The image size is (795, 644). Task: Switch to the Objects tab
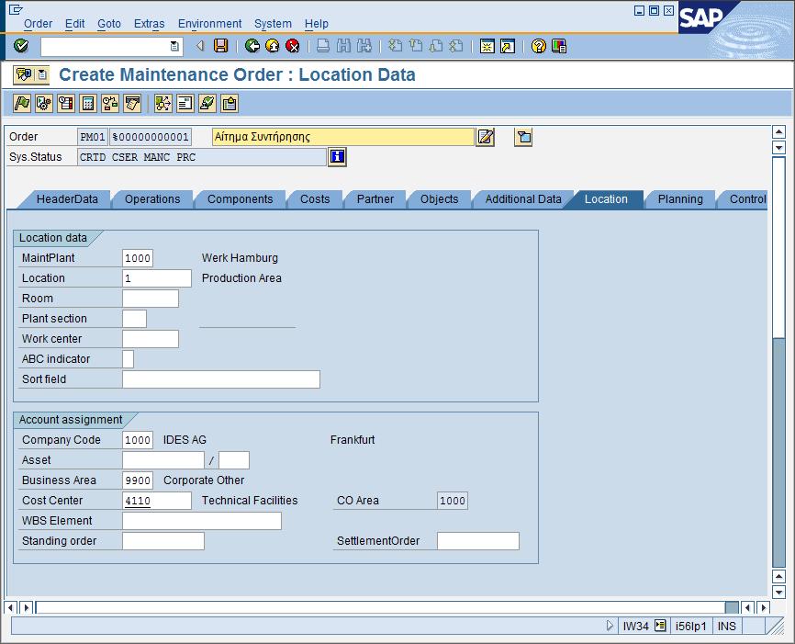(439, 199)
